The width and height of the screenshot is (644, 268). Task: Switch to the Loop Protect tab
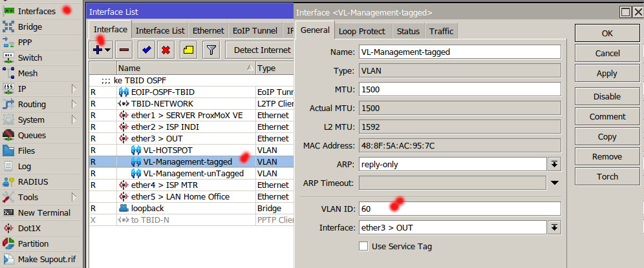362,31
